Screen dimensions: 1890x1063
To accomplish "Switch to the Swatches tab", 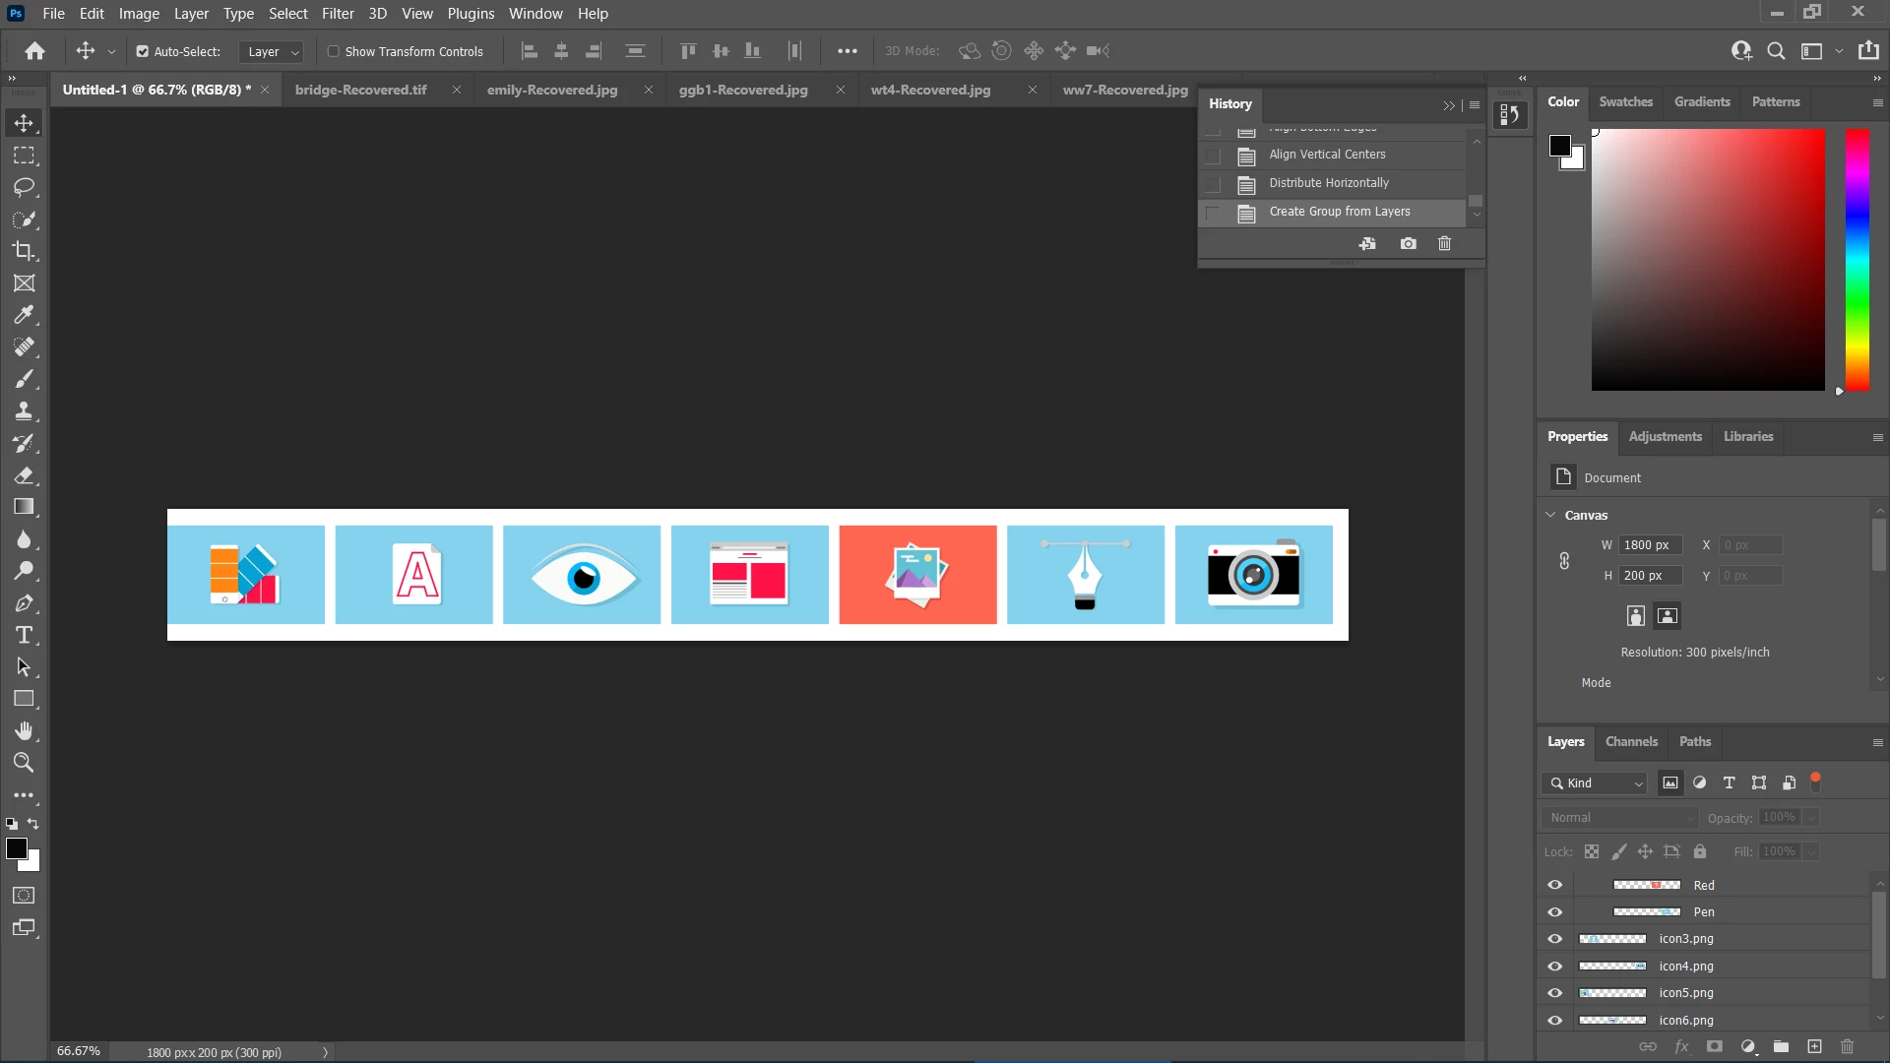I will point(1625,101).
